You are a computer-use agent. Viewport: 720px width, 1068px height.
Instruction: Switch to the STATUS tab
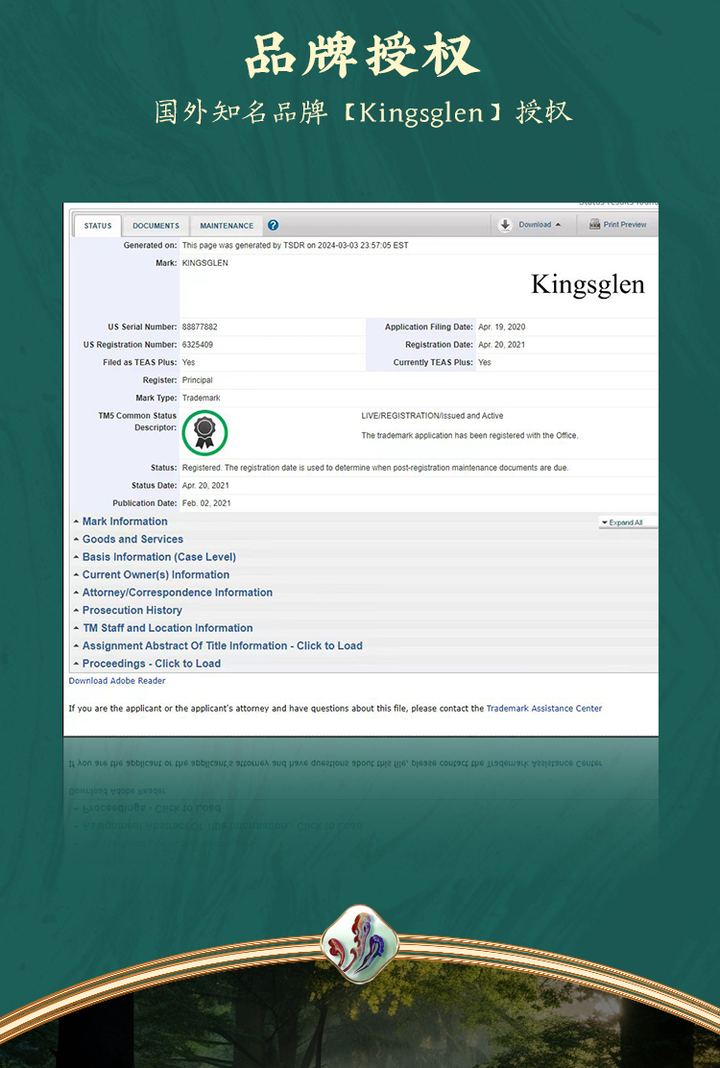pyautogui.click(x=97, y=226)
